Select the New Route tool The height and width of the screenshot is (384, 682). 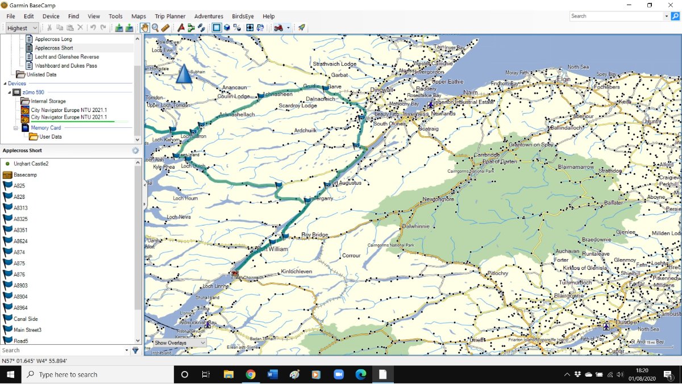(x=191, y=28)
